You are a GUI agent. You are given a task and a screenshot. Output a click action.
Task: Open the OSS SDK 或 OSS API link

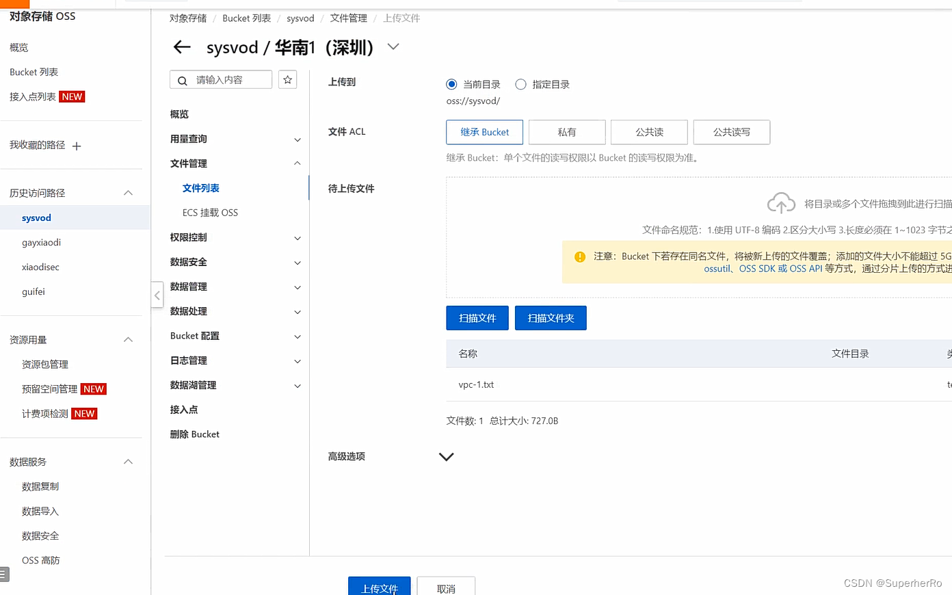tap(780, 269)
